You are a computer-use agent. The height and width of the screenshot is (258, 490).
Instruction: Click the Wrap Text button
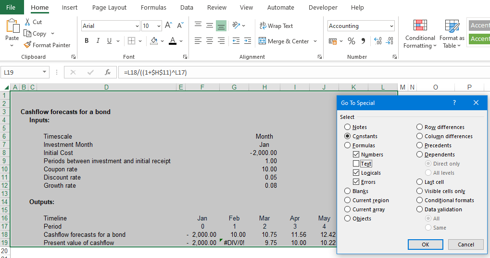tap(276, 26)
